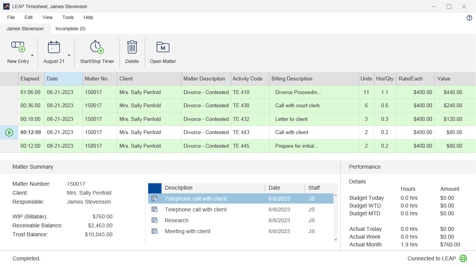Click the Start/Stop Timer icon
This screenshot has height=267, width=476.
[97, 47]
